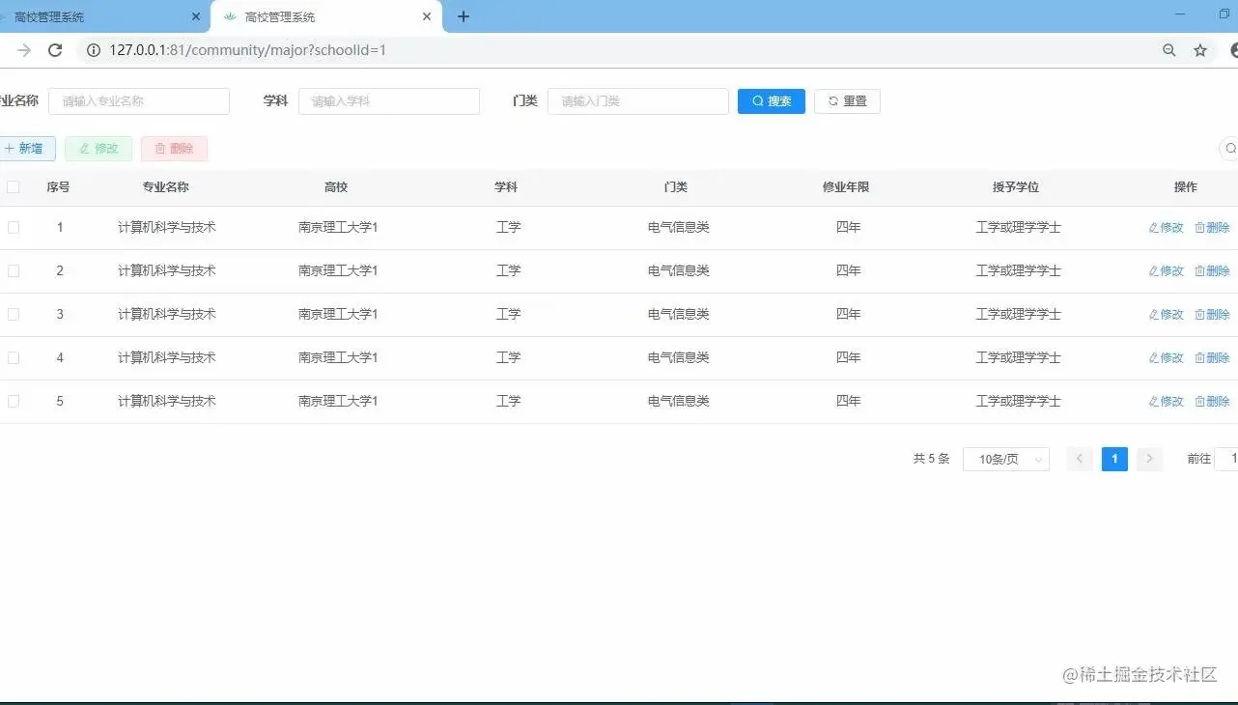Click the 高校 column header
Image resolution: width=1238 pixels, height=705 pixels.
pos(336,187)
